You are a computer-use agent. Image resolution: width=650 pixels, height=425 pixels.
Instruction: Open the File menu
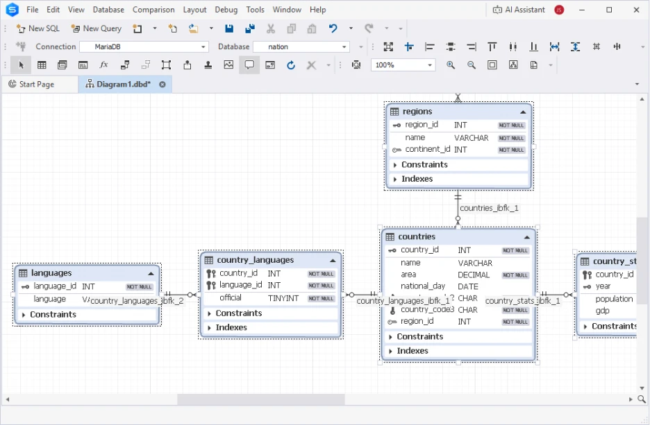tap(33, 10)
